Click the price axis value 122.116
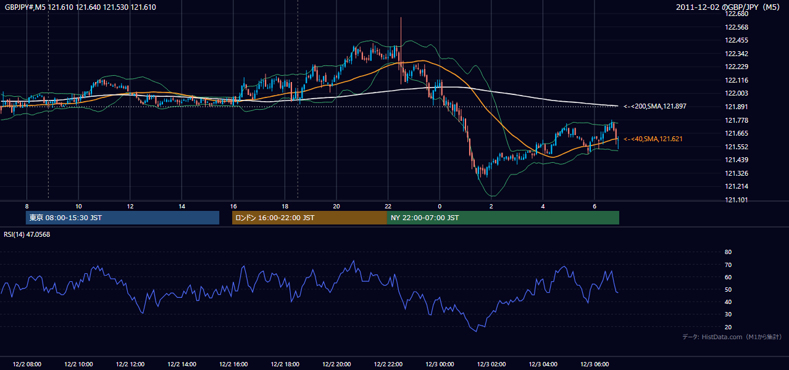Image resolution: width=789 pixels, height=370 pixels. pos(737,80)
